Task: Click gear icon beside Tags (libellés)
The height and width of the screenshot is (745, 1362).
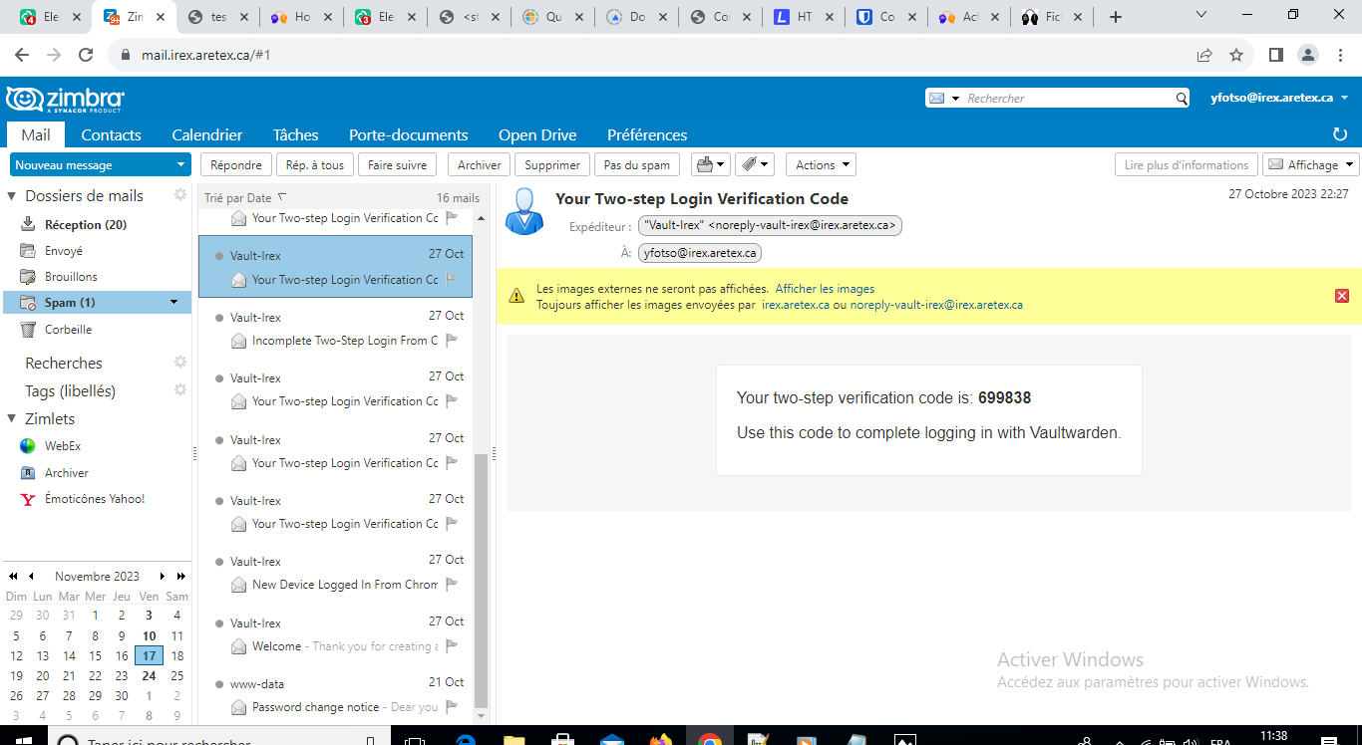Action: (x=180, y=390)
